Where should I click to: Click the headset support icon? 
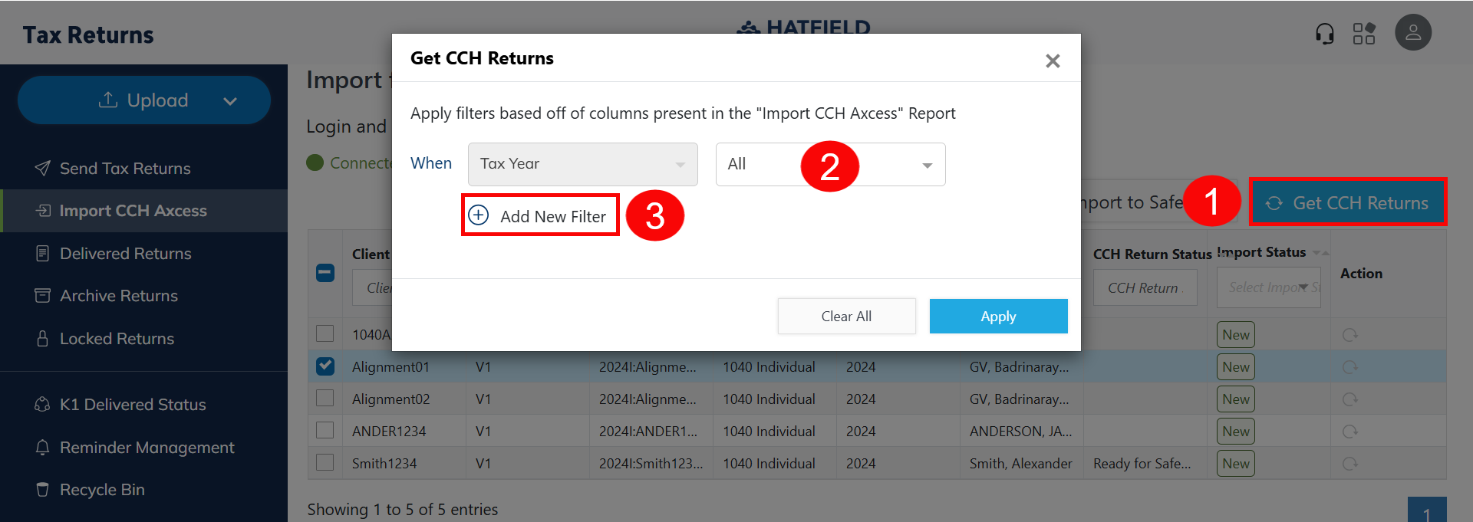pos(1325,34)
